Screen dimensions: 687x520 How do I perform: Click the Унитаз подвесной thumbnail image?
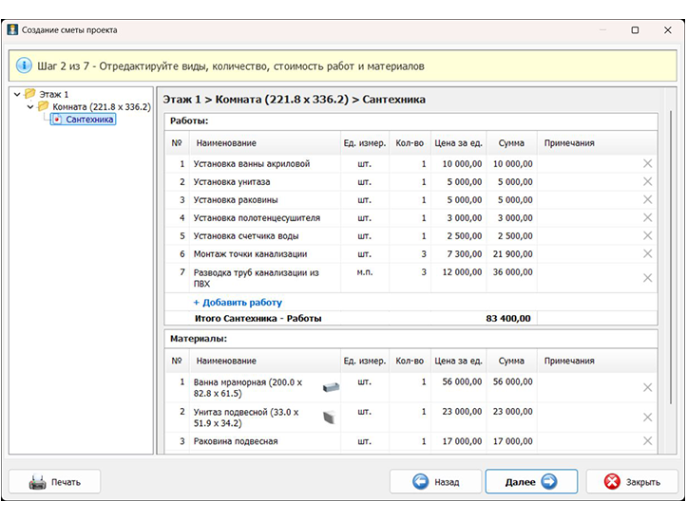tap(330, 417)
